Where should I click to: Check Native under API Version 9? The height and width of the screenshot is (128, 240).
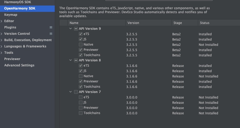coord(81,45)
